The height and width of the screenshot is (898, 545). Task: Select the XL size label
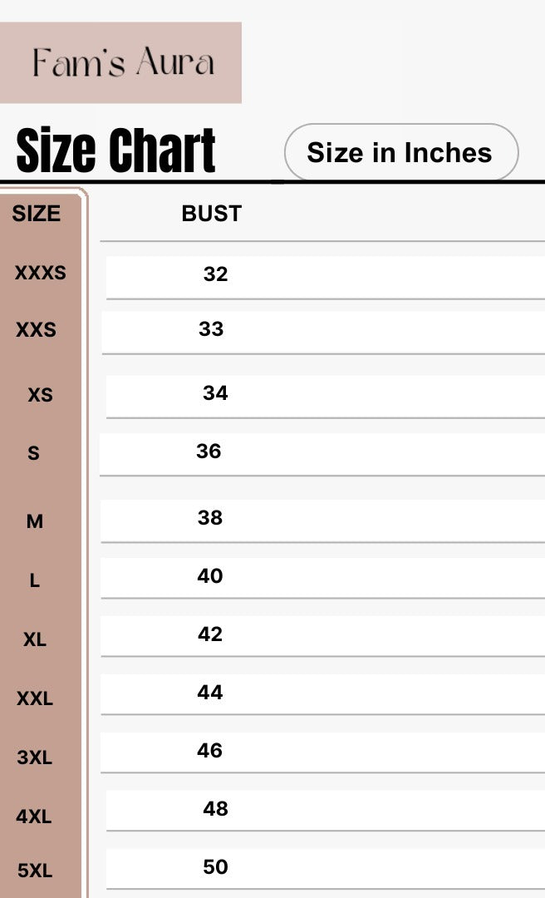[x=35, y=640]
